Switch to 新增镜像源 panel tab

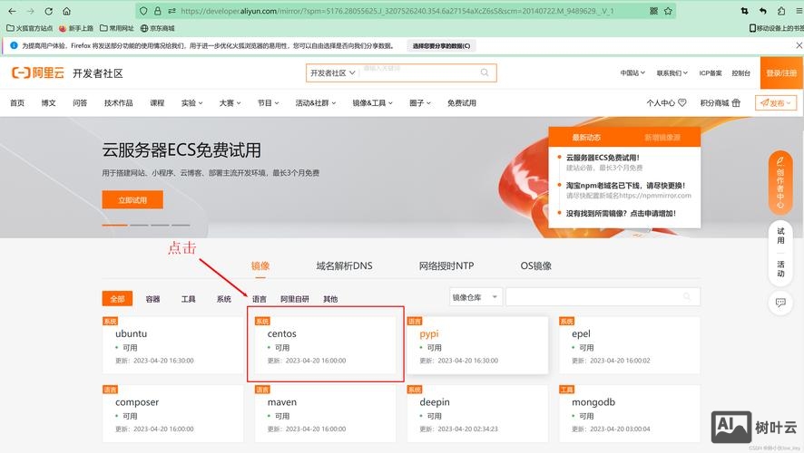[662, 137]
